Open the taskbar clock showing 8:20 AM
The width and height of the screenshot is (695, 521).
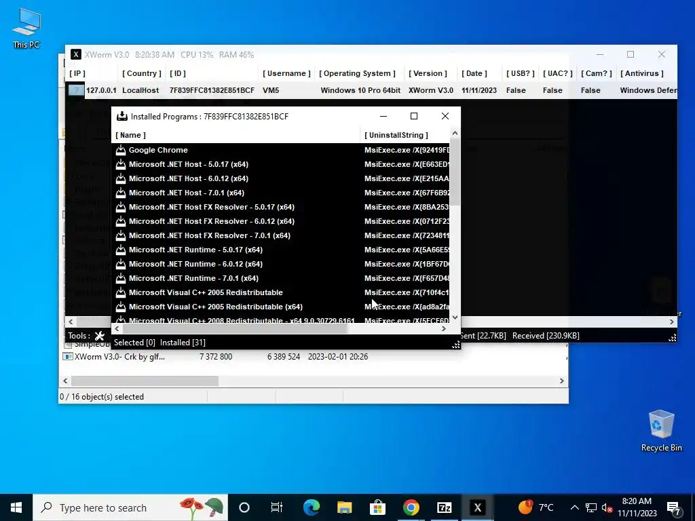pyautogui.click(x=637, y=507)
